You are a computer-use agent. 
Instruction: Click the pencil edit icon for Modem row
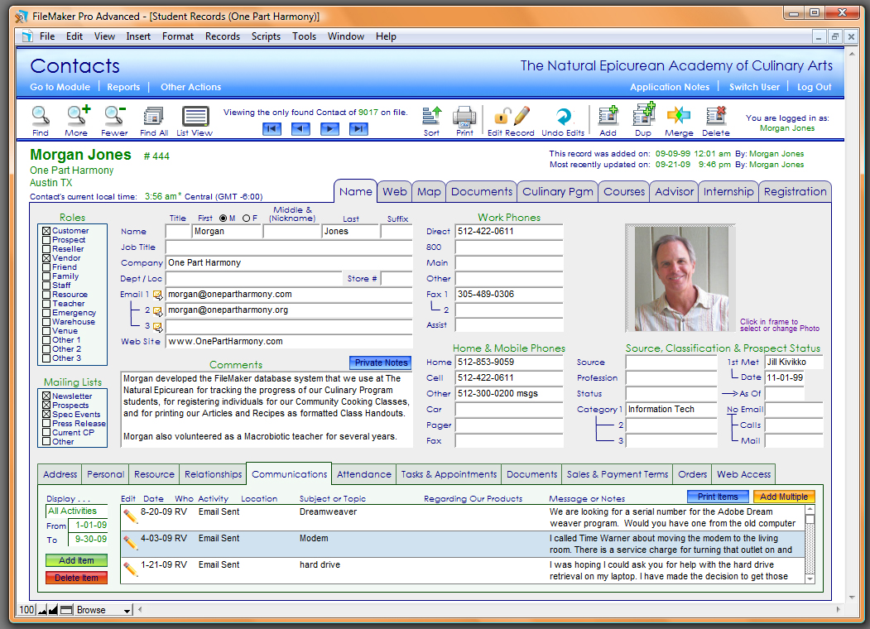coord(131,542)
